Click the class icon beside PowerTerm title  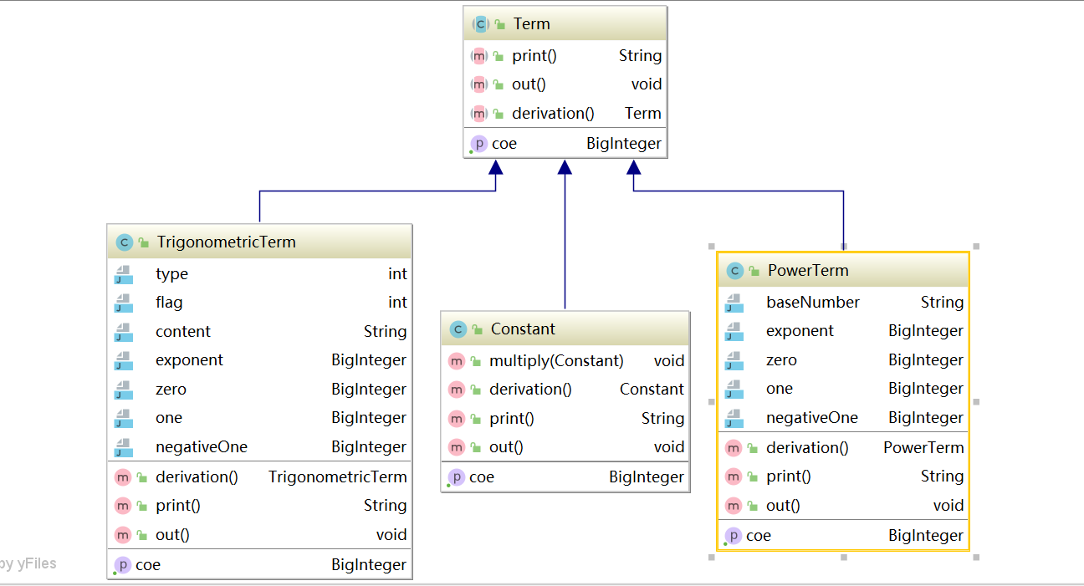(x=734, y=271)
